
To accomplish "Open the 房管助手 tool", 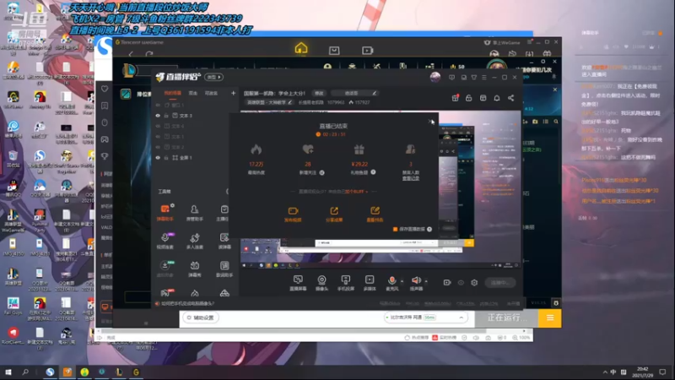I will [x=195, y=213].
